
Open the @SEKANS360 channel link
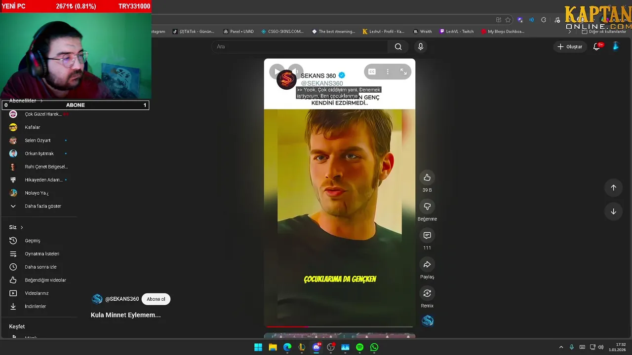[122, 299]
